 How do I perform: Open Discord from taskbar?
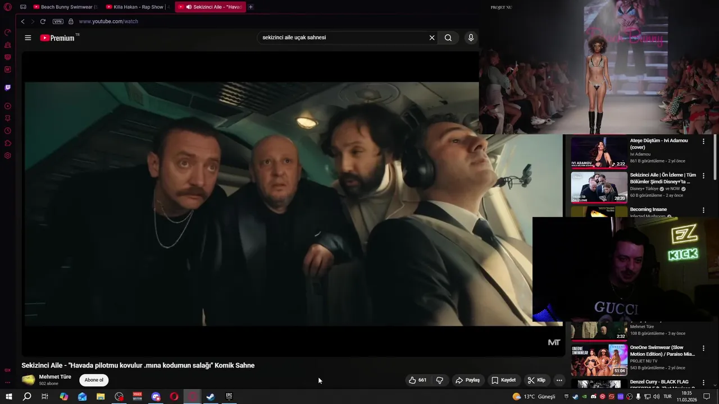(x=156, y=397)
